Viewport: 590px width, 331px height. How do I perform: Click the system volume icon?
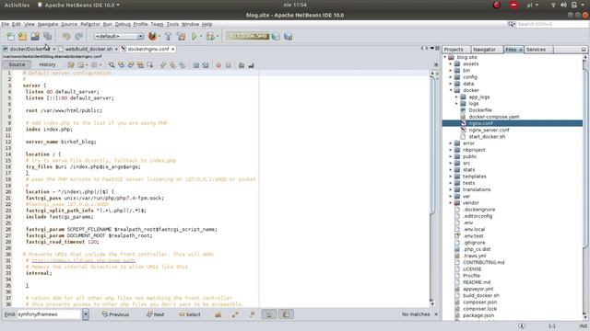coord(563,5)
